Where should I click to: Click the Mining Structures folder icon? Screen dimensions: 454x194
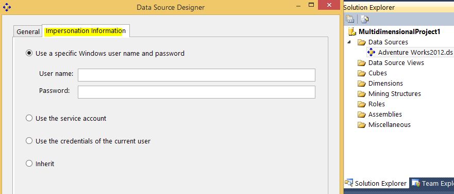(362, 94)
